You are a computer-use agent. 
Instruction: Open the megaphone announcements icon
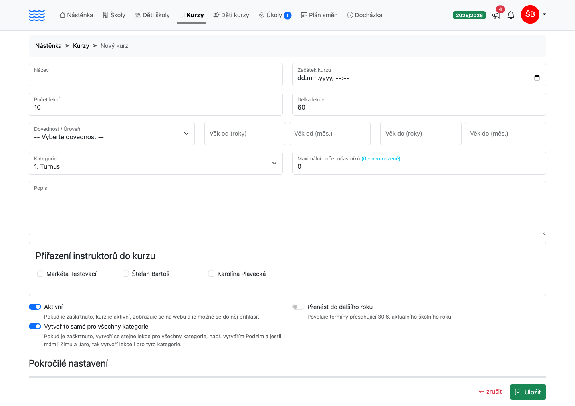[496, 16]
